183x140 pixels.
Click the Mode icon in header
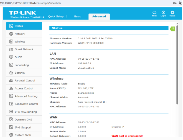click(154, 13)
